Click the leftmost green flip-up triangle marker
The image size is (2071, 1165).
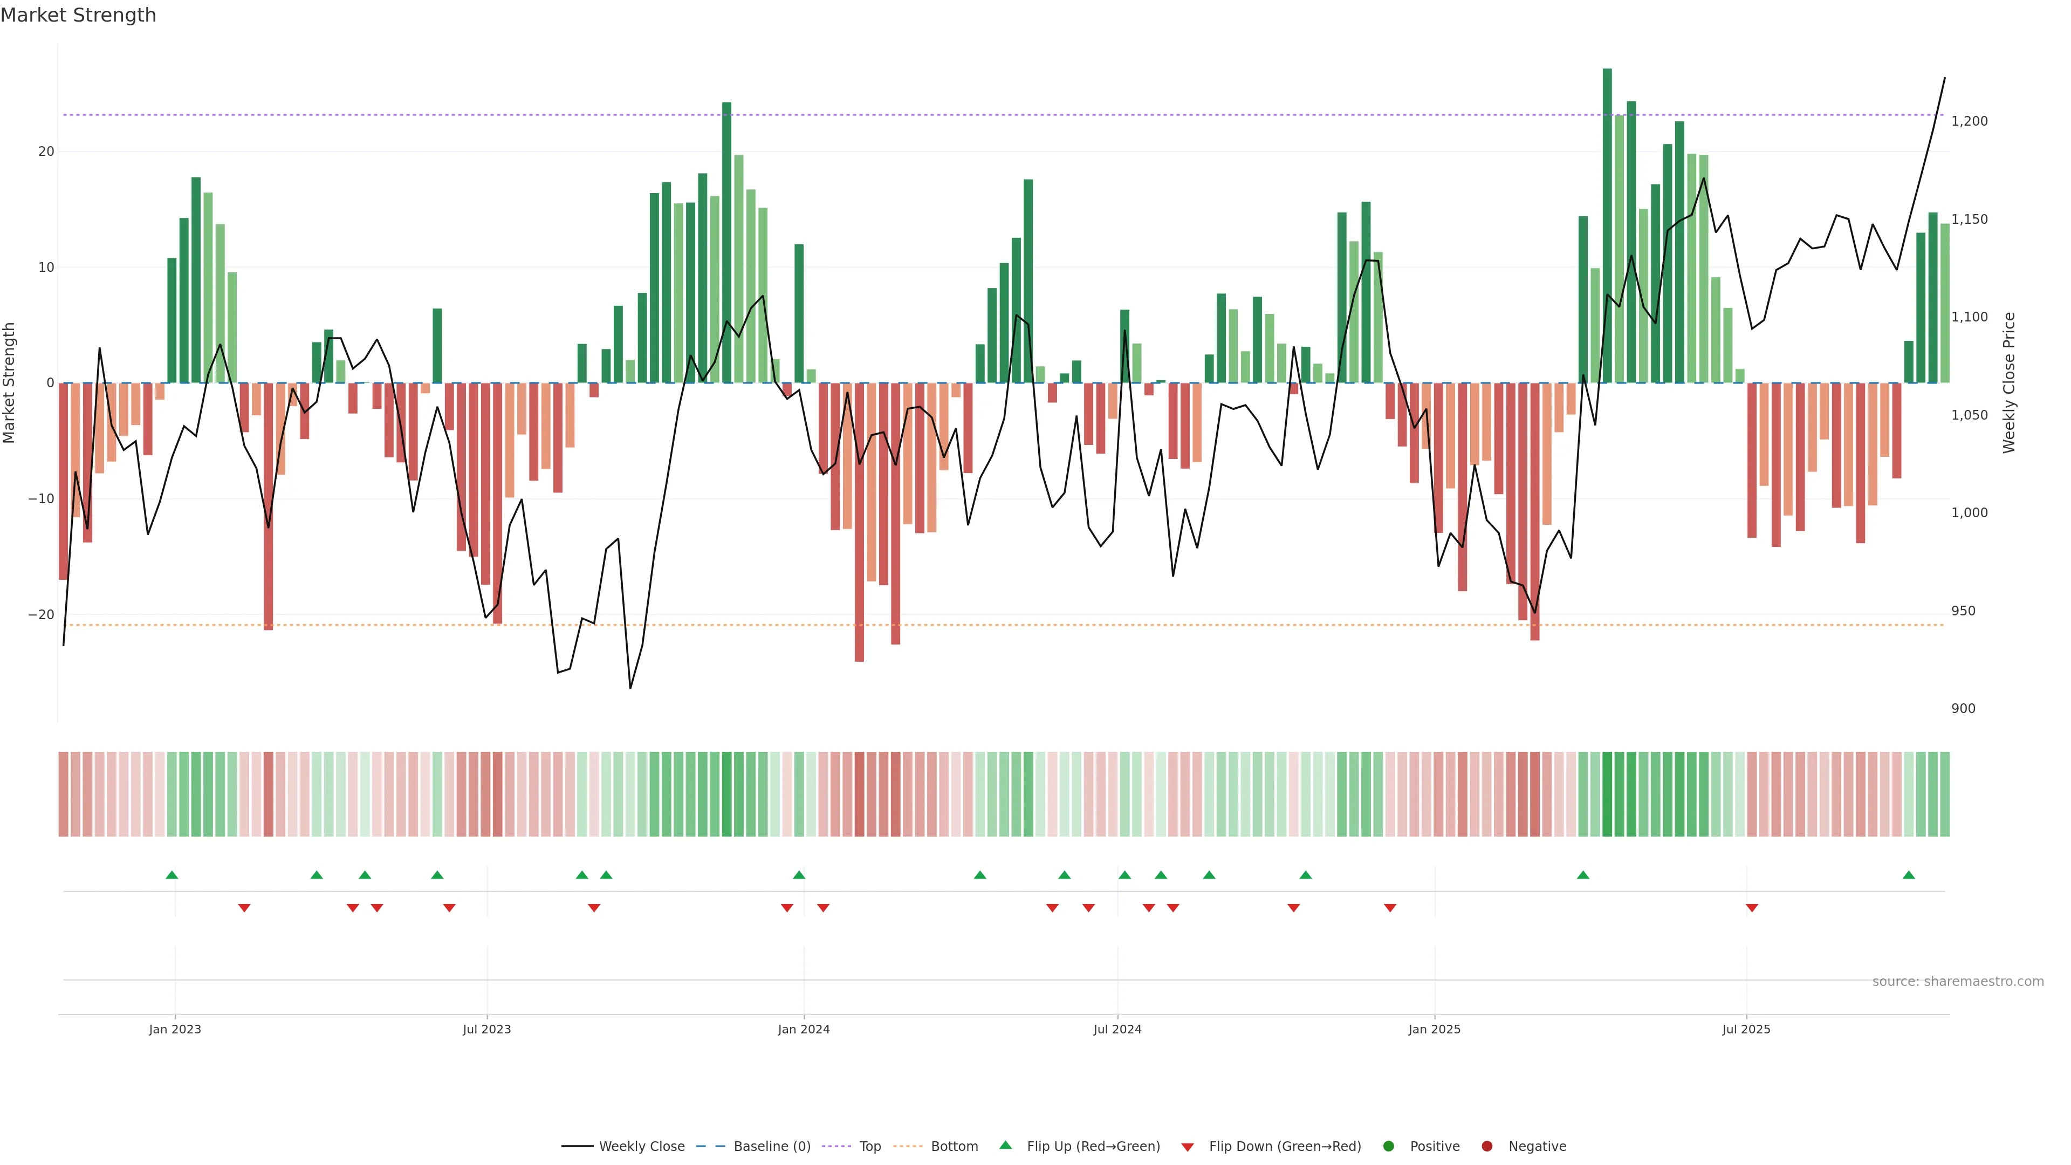pos(172,875)
